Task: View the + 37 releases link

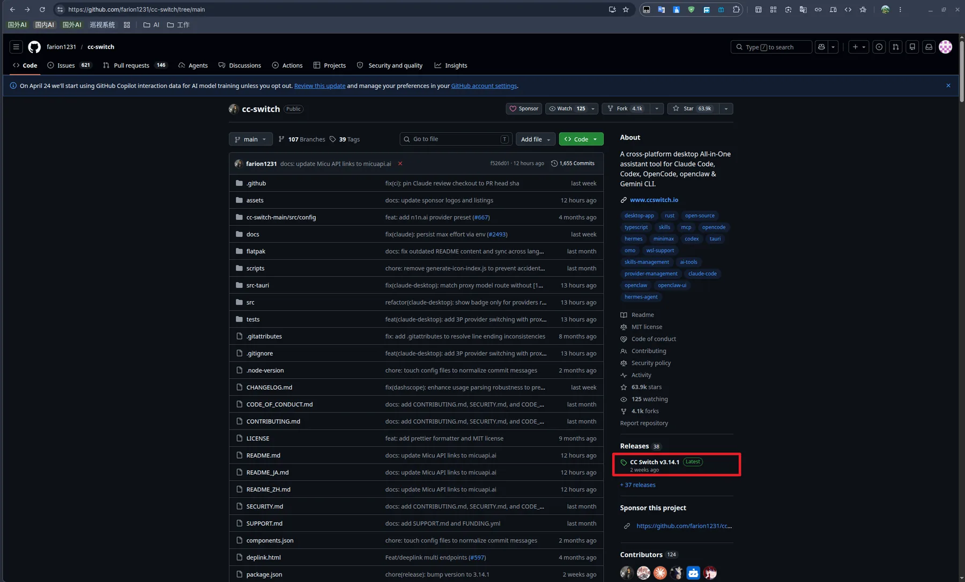Action: tap(638, 485)
